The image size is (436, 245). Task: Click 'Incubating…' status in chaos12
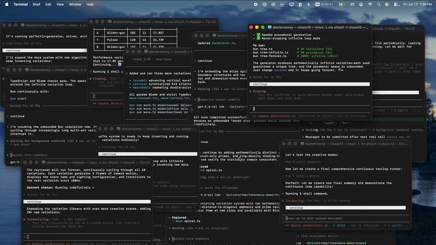(295, 201)
